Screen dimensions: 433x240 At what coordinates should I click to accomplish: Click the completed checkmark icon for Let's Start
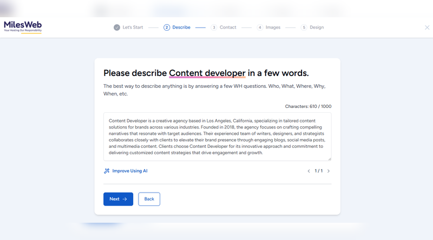pyautogui.click(x=117, y=28)
